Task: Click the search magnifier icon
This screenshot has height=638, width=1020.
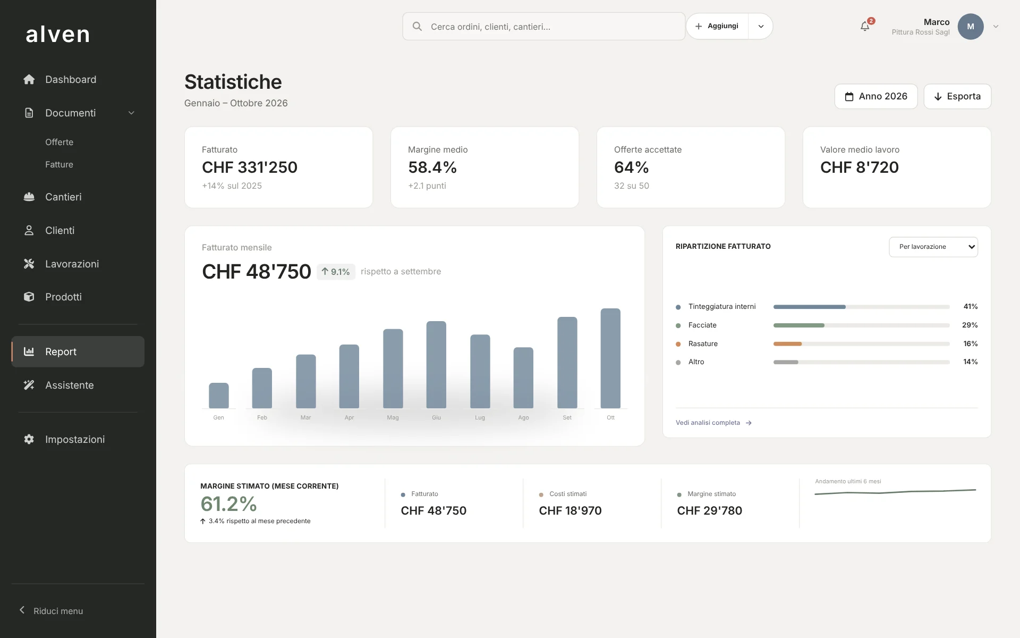Action: (417, 27)
